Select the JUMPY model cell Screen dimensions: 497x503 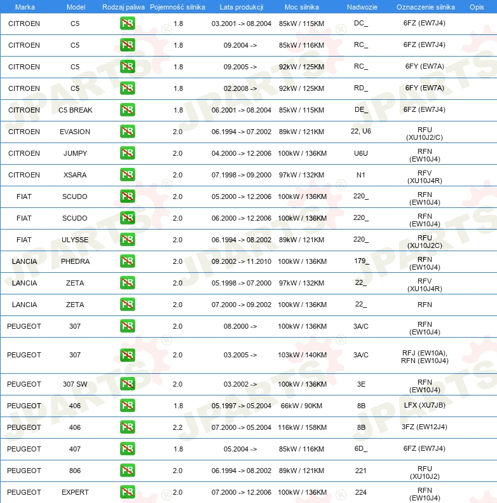point(75,153)
